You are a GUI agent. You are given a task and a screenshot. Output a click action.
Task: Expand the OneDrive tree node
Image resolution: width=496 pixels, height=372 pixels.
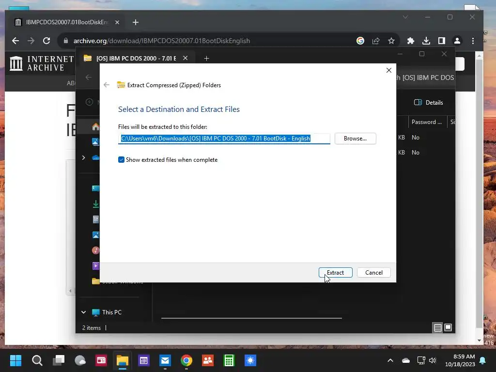[83, 157]
